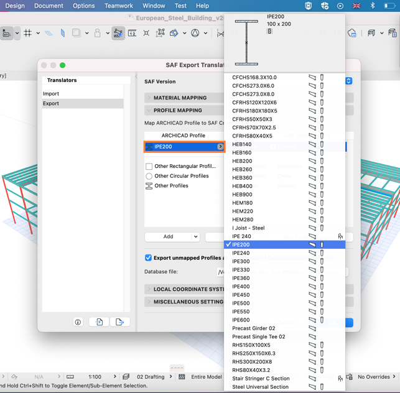Click the faded editing plane icon

click(49, 33)
